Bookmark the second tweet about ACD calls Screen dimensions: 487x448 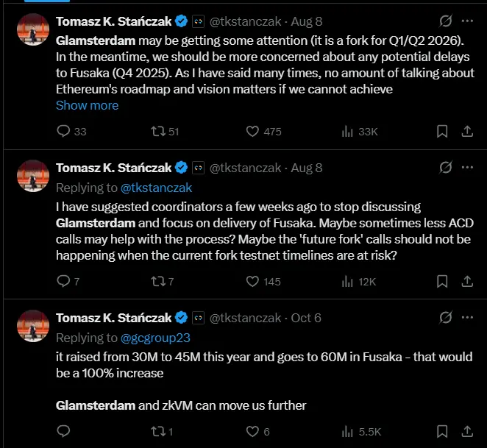point(442,281)
